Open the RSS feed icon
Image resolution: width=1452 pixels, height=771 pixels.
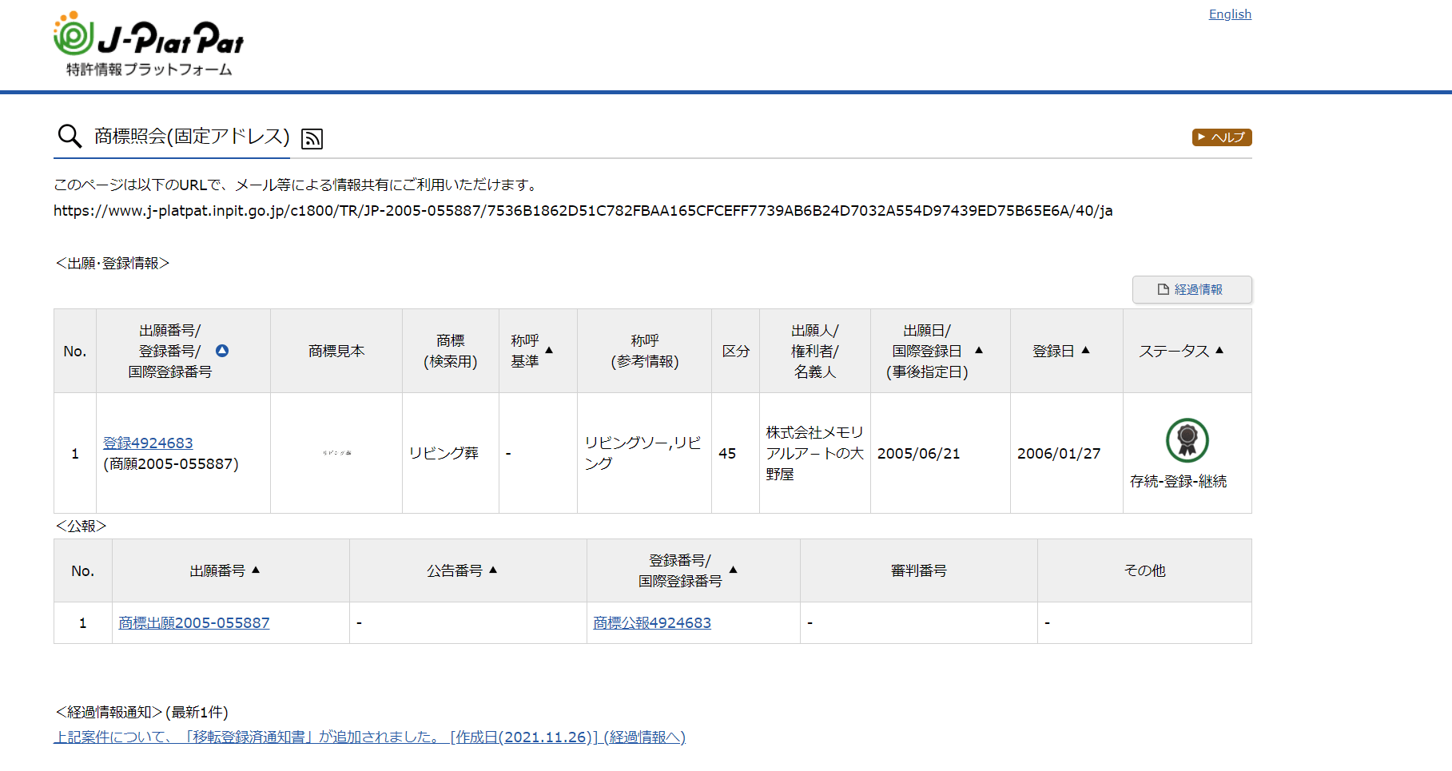(312, 139)
